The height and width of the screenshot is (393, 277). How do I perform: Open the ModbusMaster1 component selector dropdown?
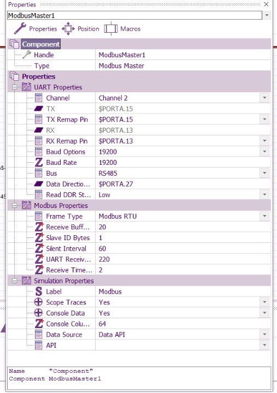click(x=267, y=15)
